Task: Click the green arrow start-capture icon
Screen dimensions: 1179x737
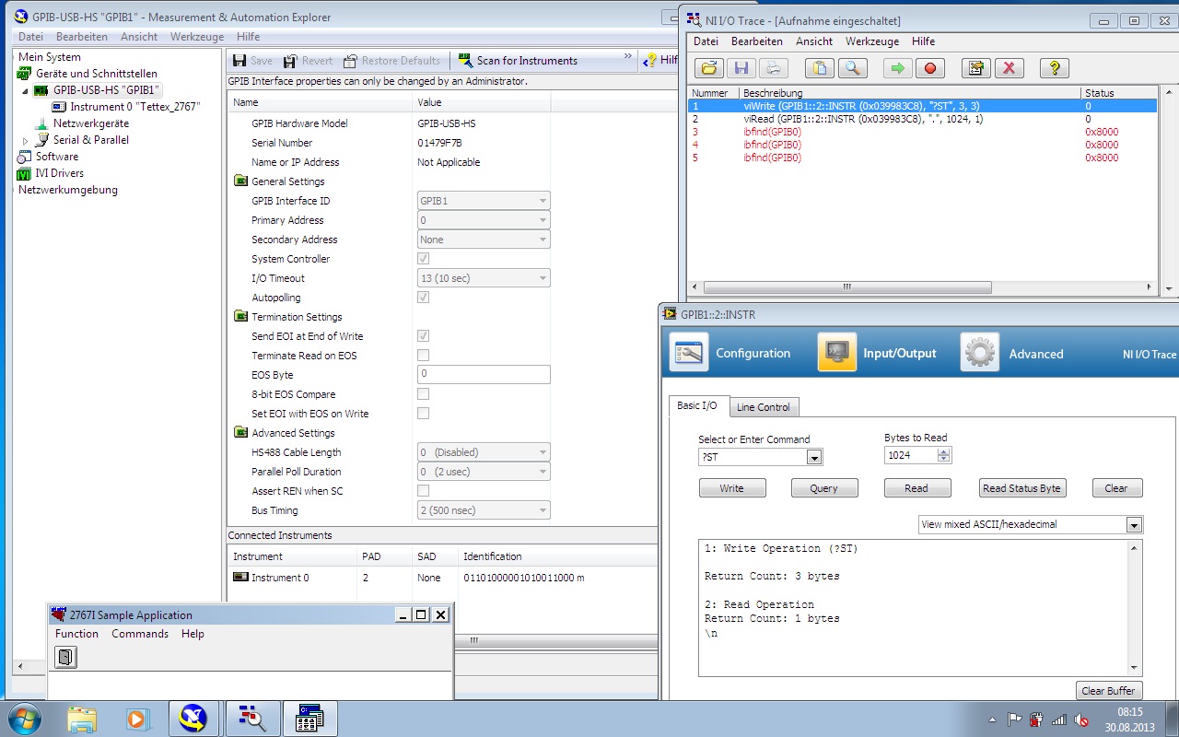Action: pyautogui.click(x=896, y=67)
